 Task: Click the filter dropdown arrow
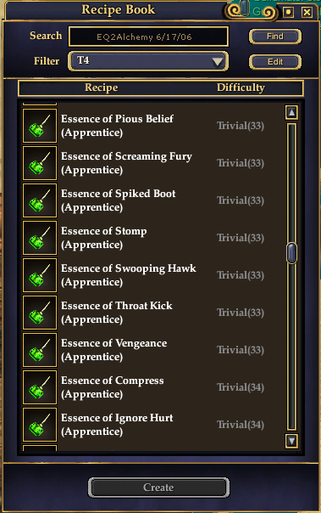coord(218,61)
